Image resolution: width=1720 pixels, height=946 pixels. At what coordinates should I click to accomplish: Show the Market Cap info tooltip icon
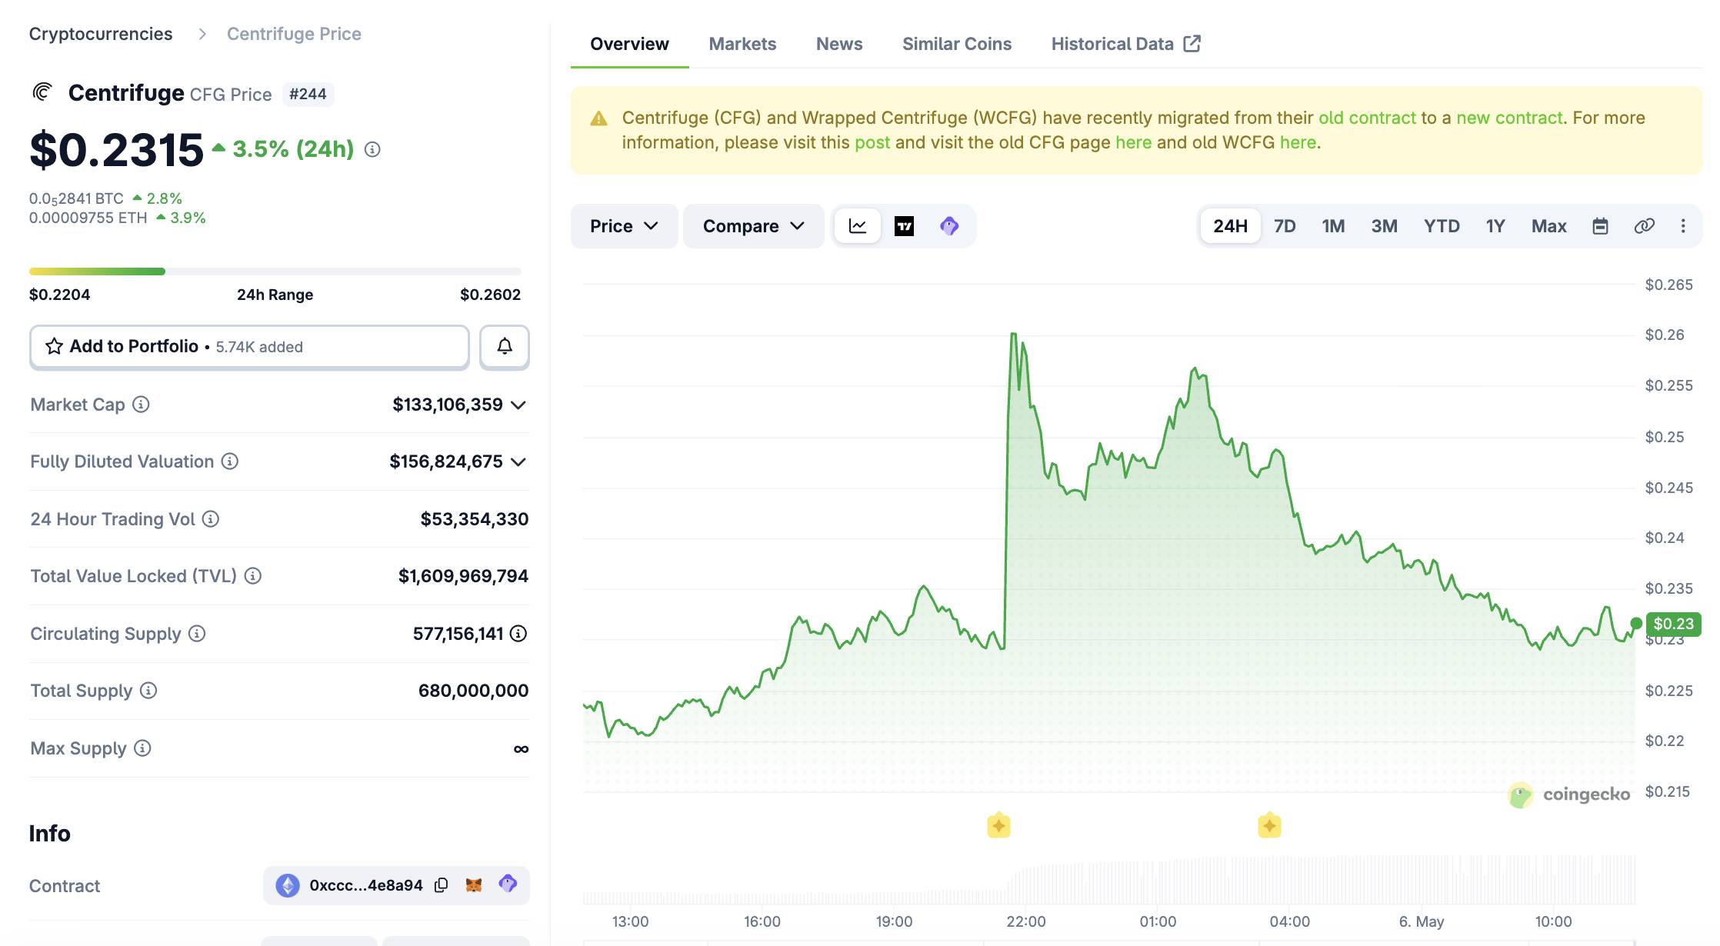pyautogui.click(x=141, y=405)
